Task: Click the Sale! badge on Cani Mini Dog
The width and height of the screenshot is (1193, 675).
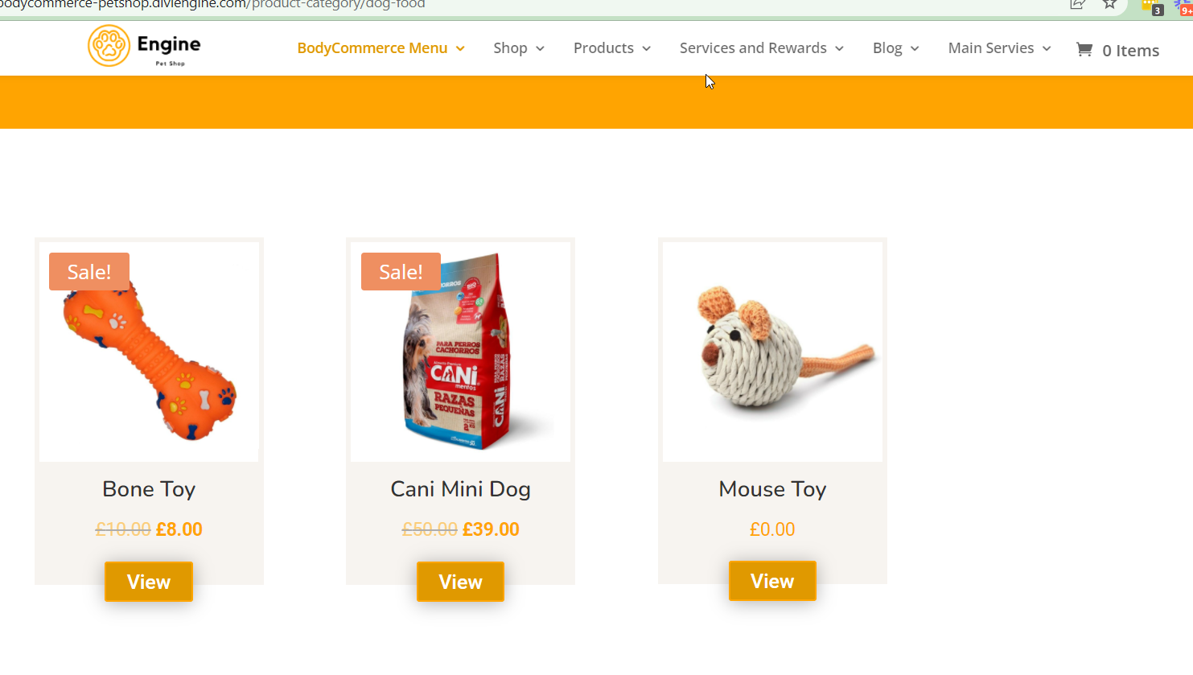Action: 401,271
